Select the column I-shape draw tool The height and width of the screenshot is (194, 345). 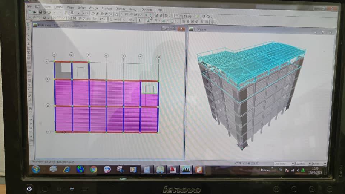click(29, 44)
